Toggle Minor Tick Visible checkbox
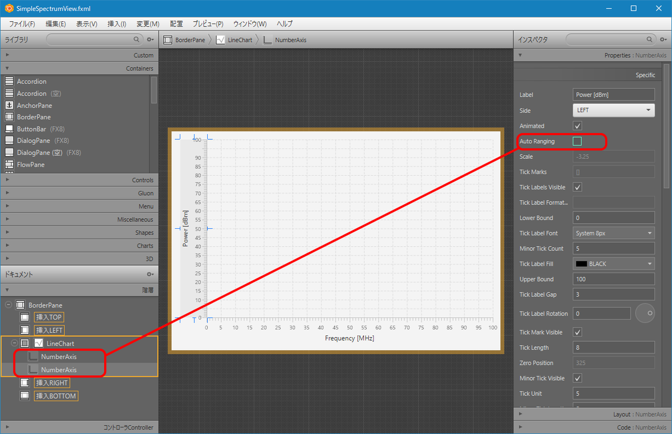This screenshot has height=434, width=672. tap(577, 379)
